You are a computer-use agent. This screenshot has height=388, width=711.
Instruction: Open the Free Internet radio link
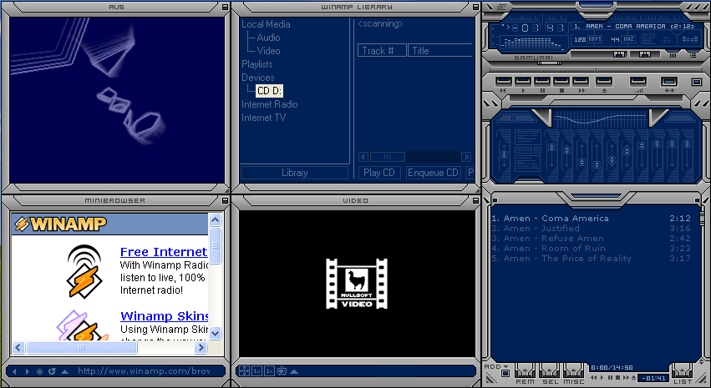click(x=164, y=252)
